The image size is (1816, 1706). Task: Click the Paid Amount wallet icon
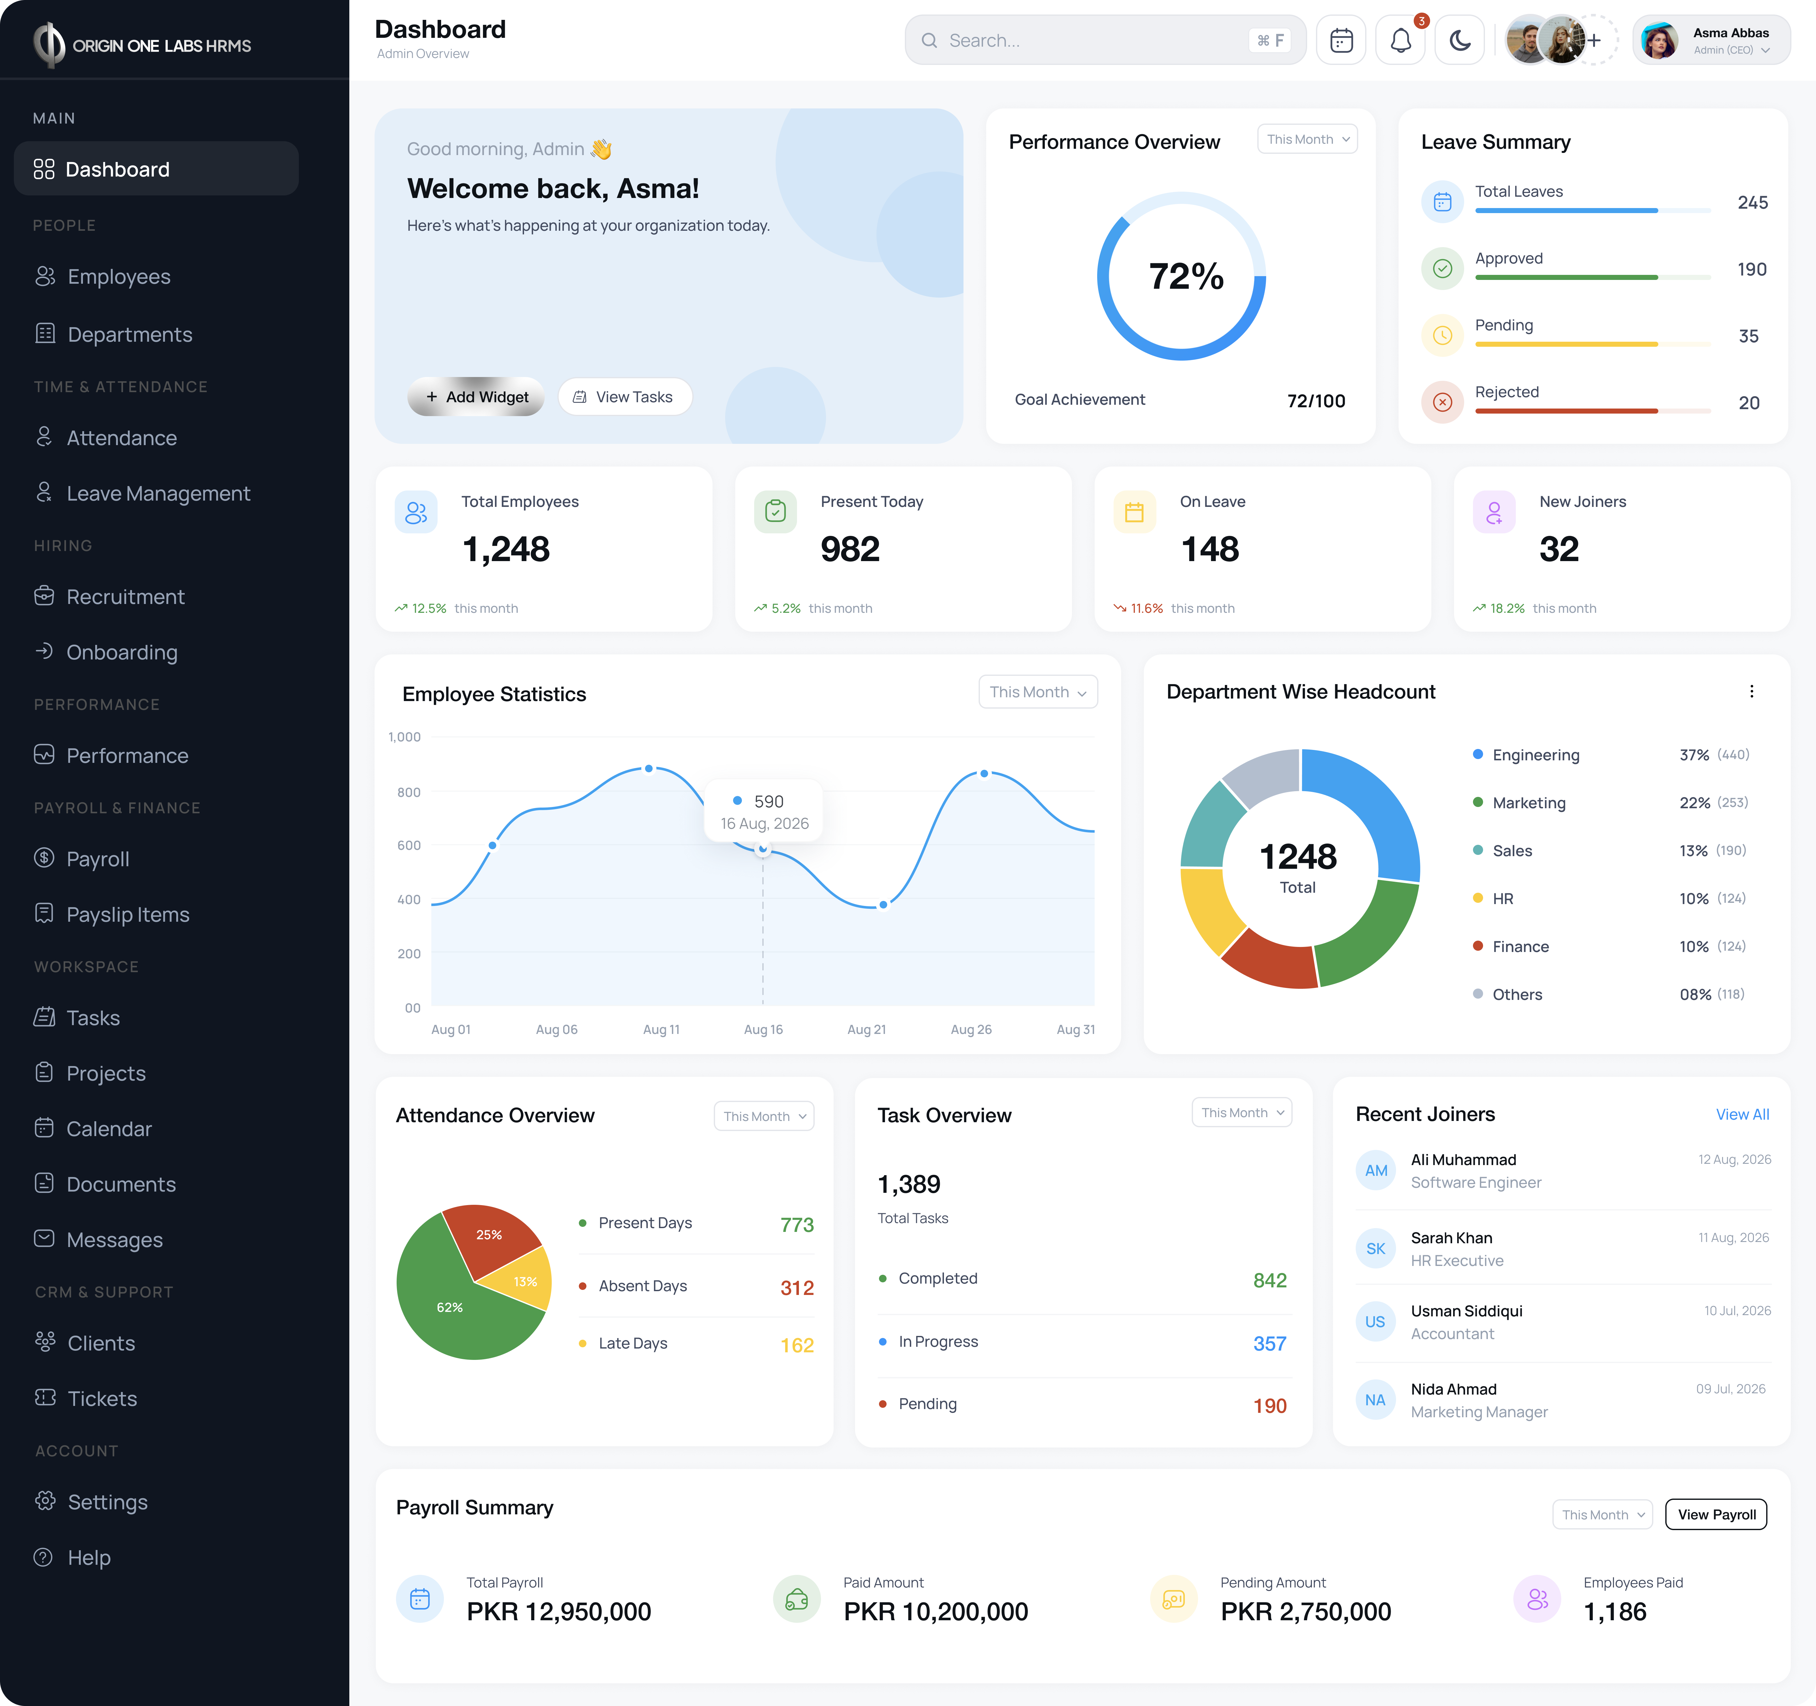(797, 1599)
